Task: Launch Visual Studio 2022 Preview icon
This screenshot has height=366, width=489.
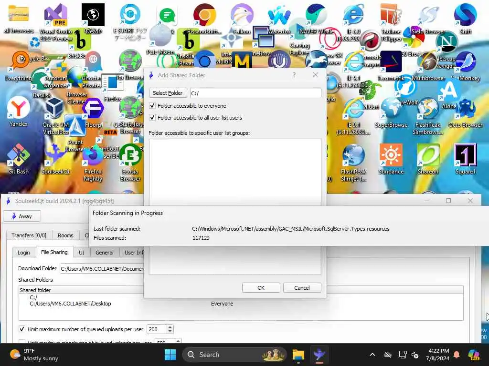Action: coord(56,22)
